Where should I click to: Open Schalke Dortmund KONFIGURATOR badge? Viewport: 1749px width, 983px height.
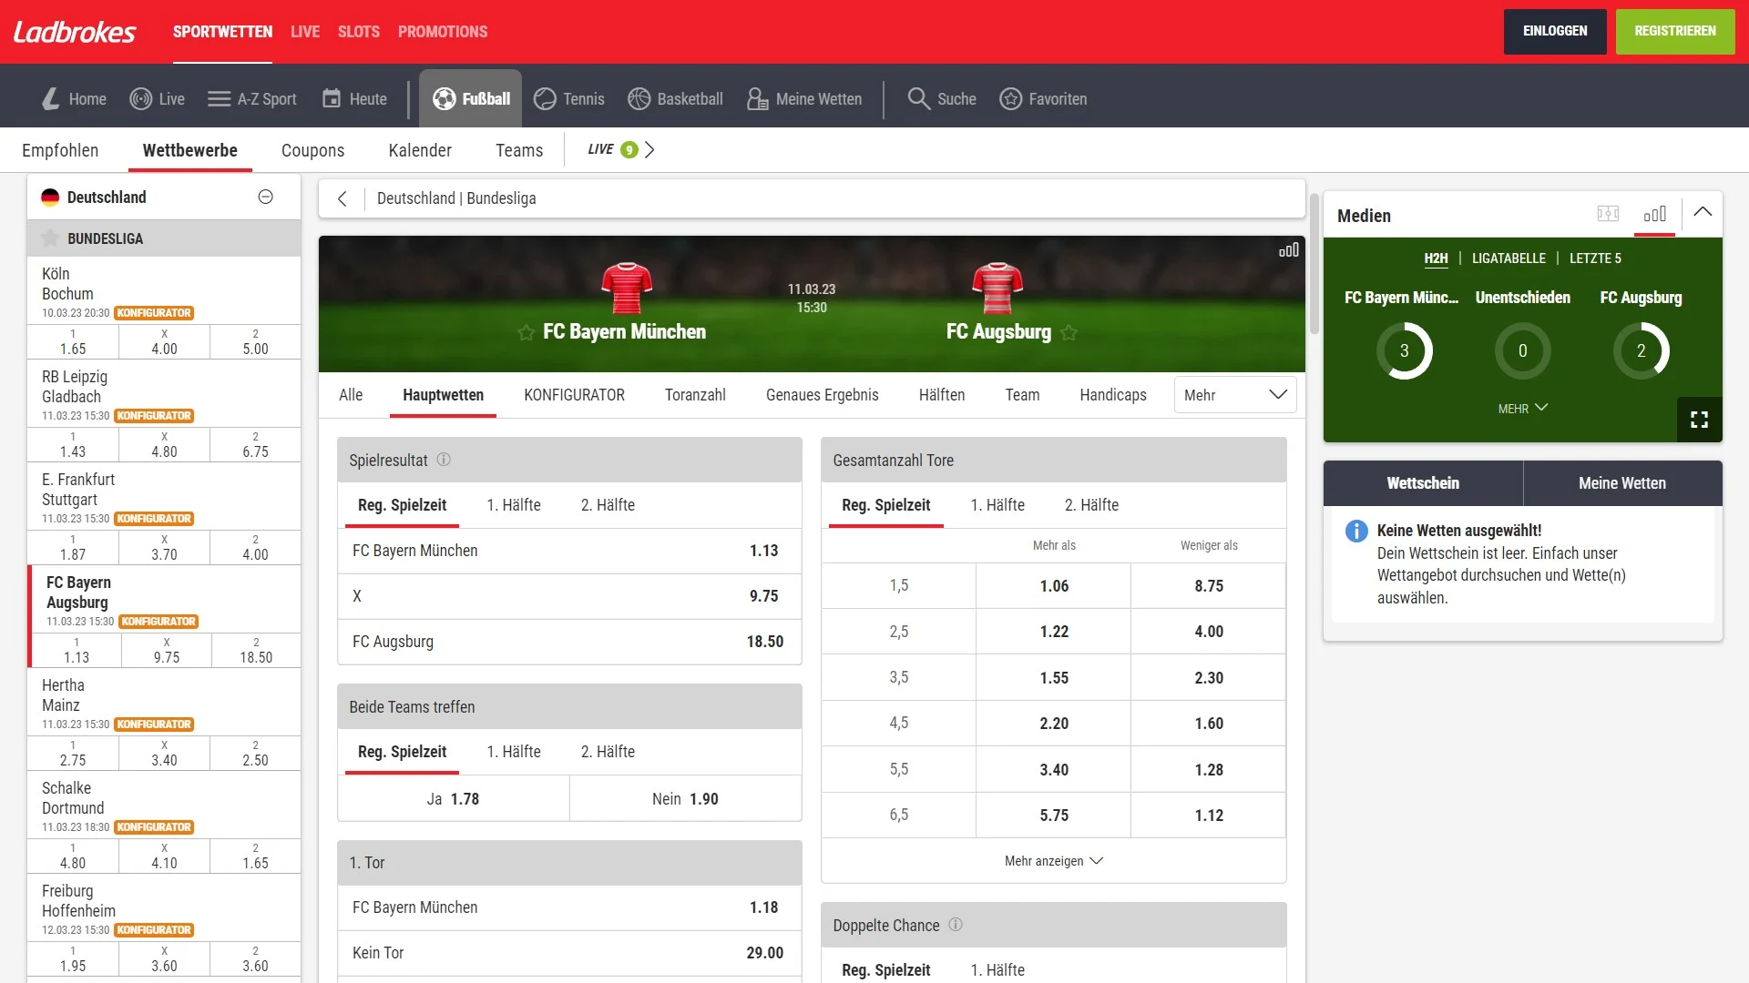154,827
